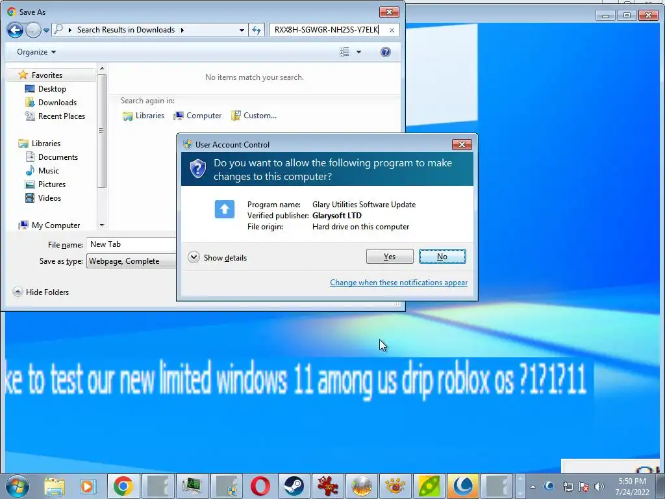Click Hide Folders toggle
The height and width of the screenshot is (499, 665).
coord(41,292)
